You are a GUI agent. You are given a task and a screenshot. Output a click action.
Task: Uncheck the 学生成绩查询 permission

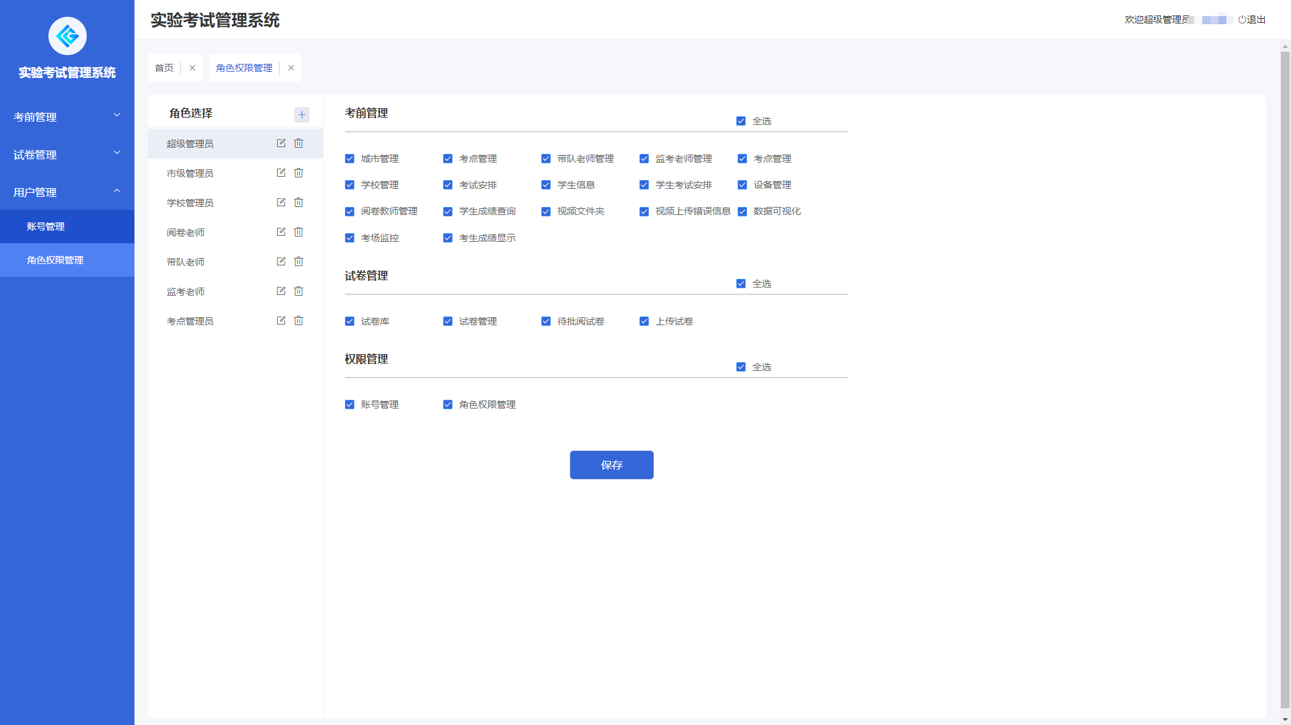(x=448, y=212)
